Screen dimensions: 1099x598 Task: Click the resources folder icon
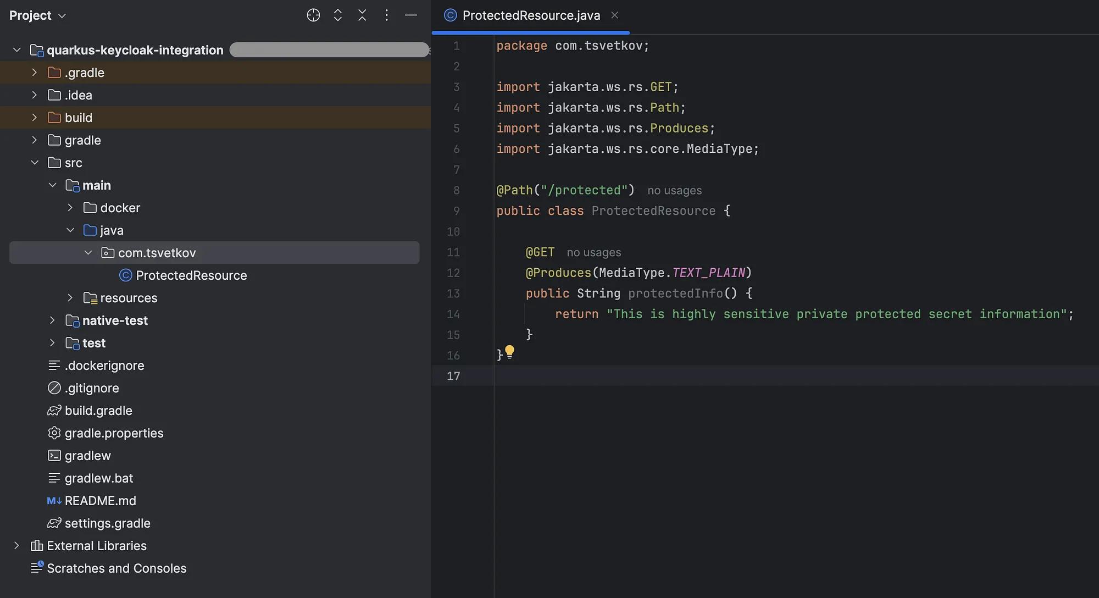point(90,298)
